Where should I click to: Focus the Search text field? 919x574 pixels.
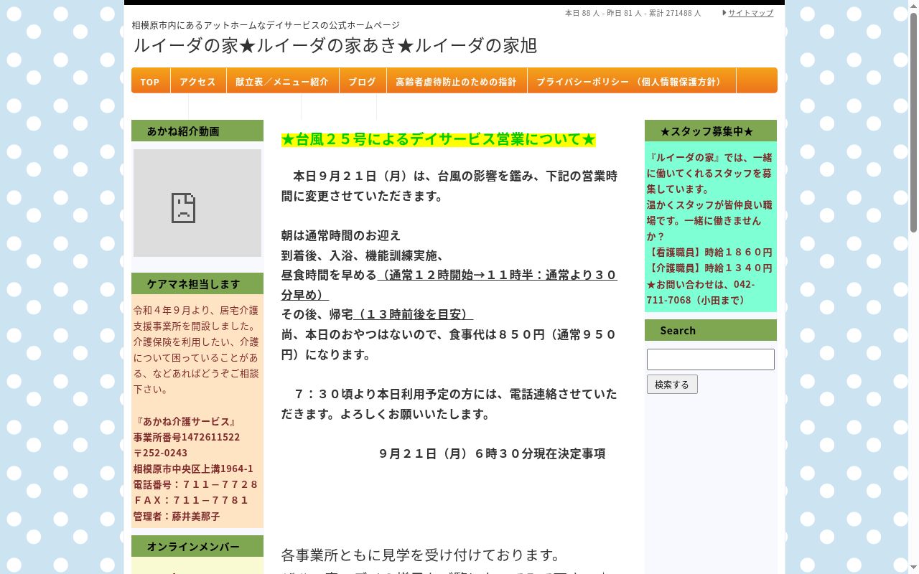[711, 359]
